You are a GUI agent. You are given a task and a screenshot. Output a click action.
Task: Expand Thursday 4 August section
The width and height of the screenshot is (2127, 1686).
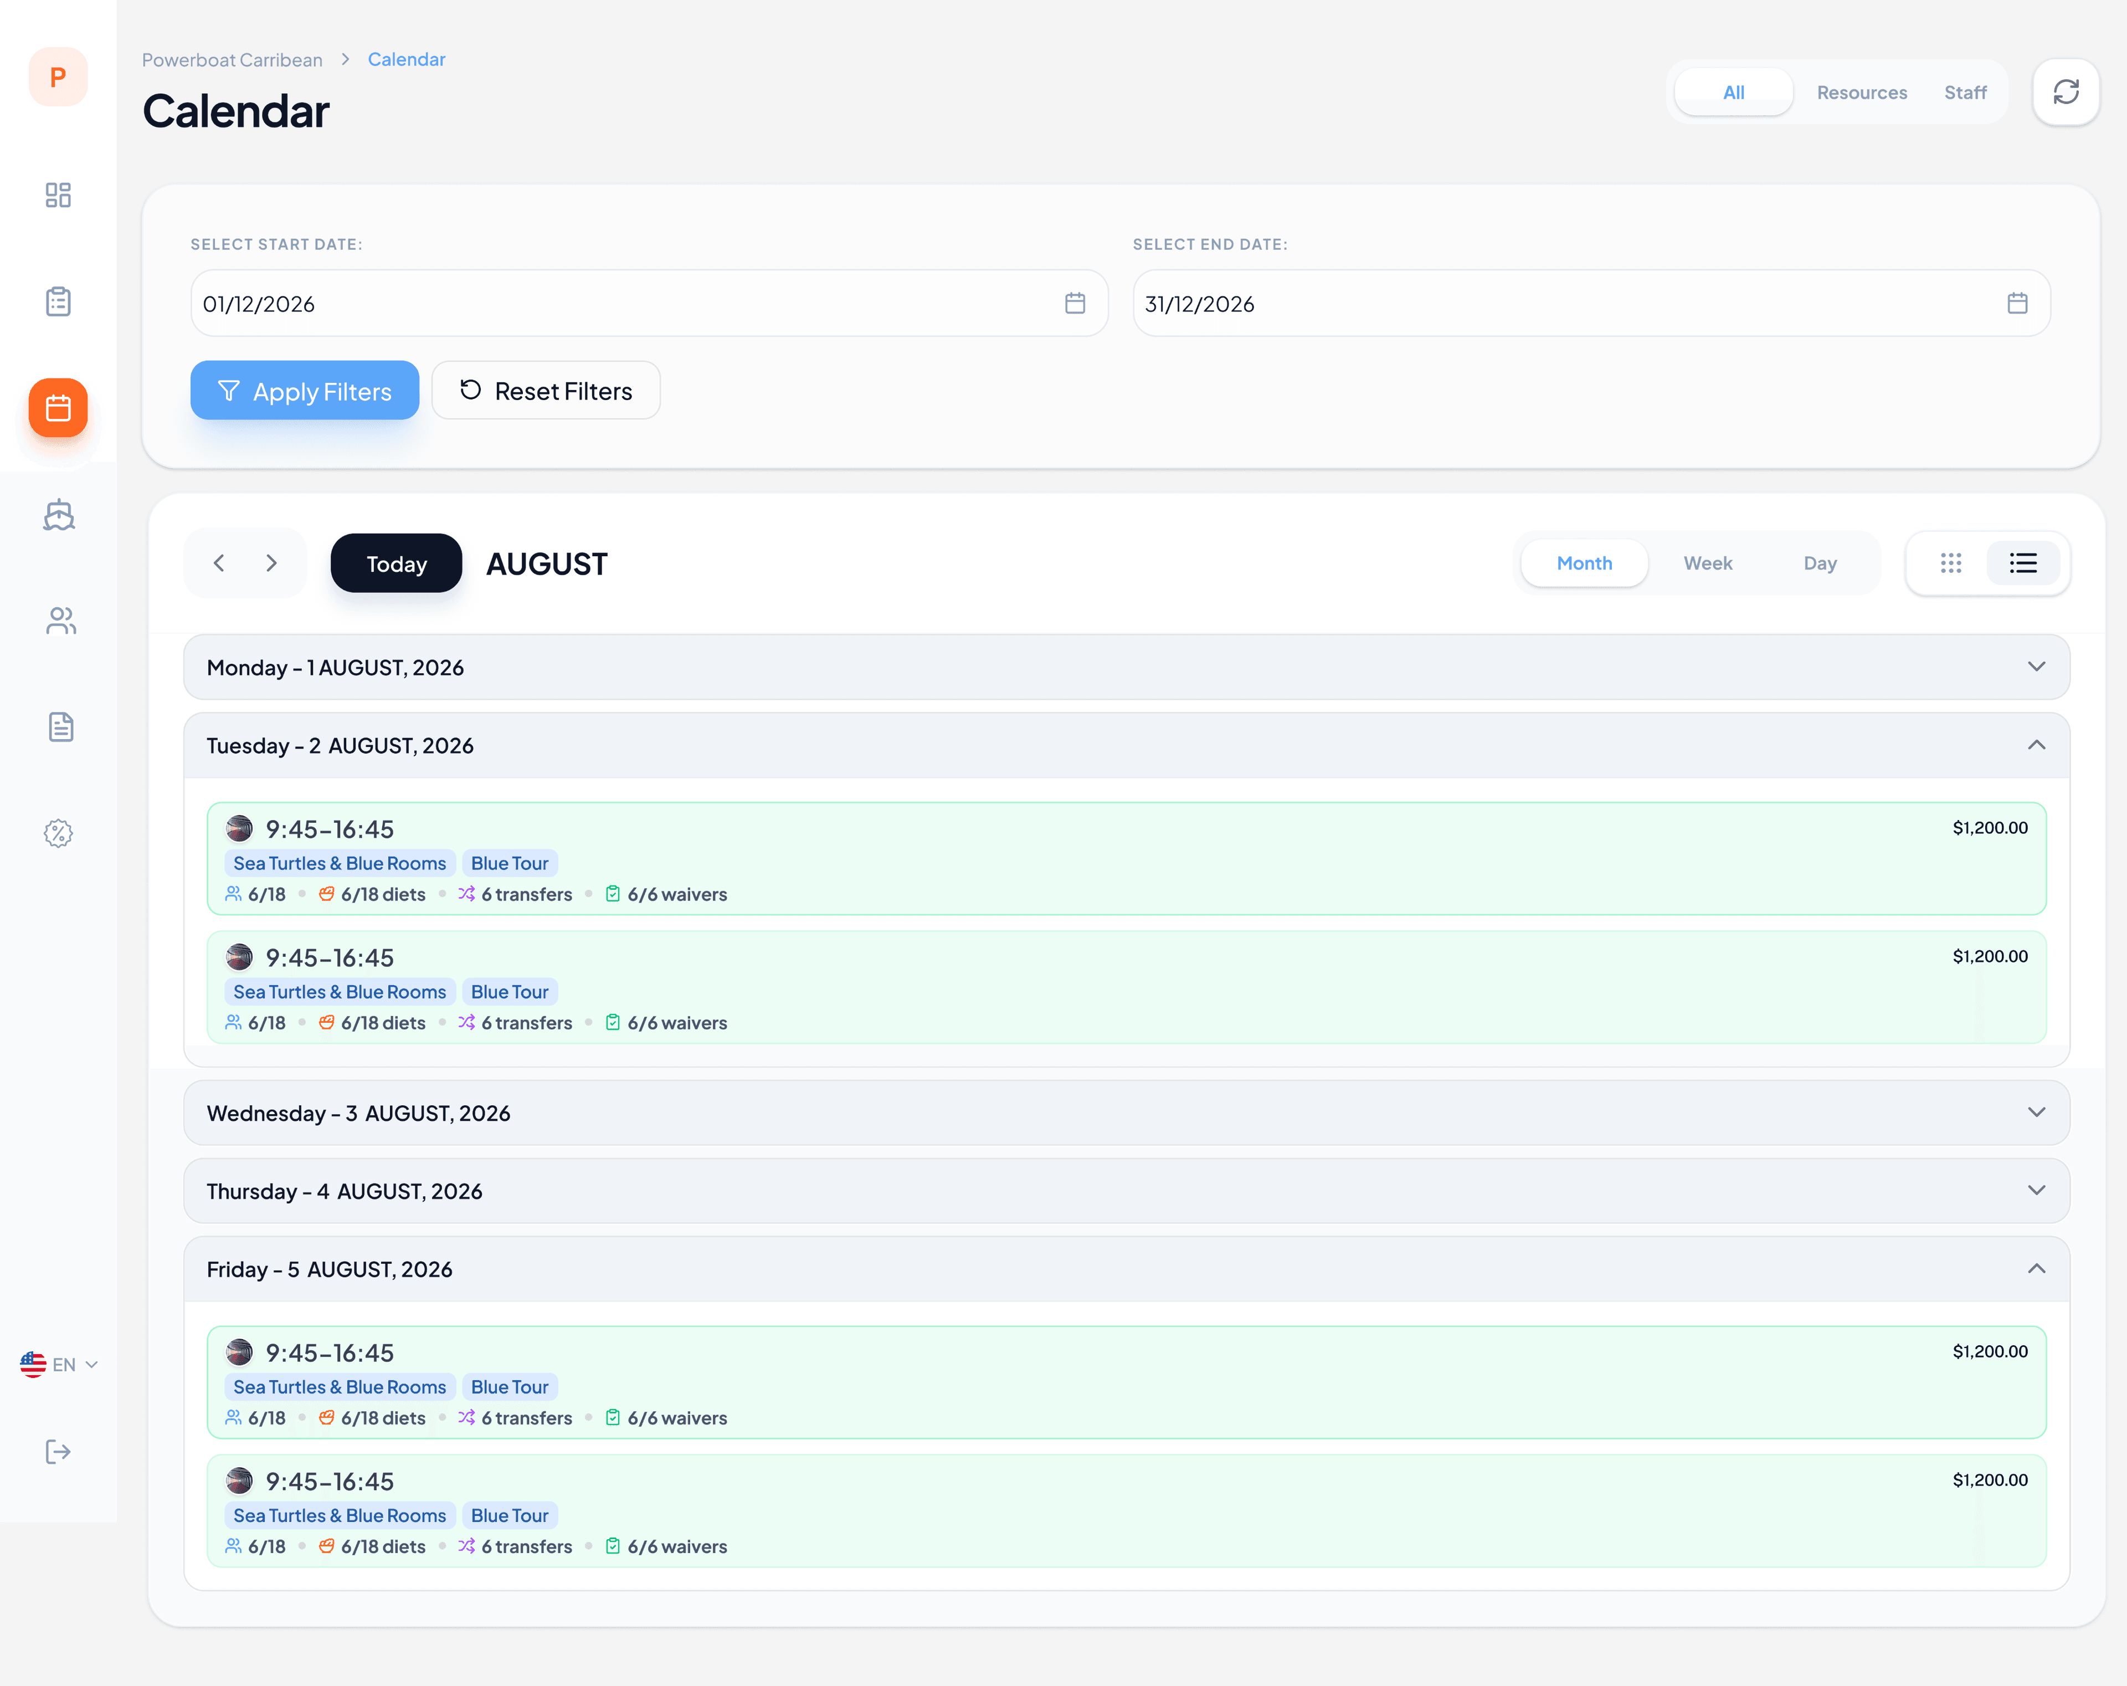point(1127,1191)
